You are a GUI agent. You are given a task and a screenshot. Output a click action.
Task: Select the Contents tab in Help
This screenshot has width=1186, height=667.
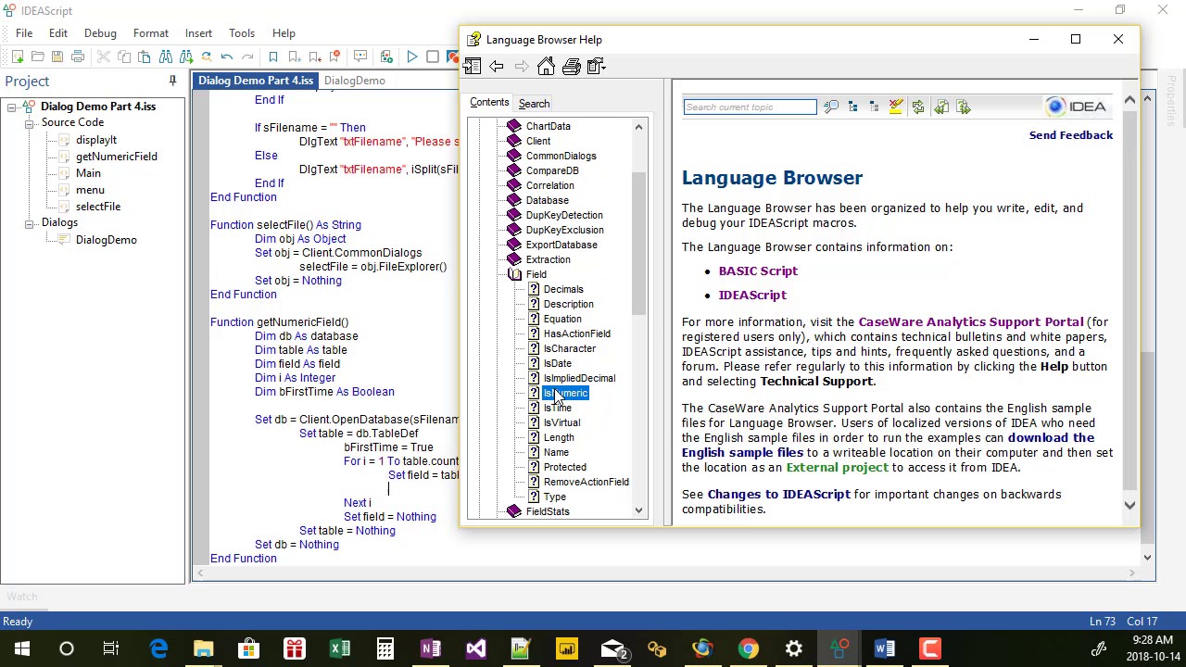[489, 103]
